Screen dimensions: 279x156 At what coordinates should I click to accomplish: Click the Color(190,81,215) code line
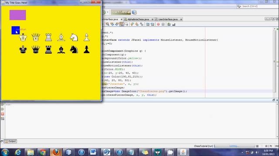tap(122, 77)
